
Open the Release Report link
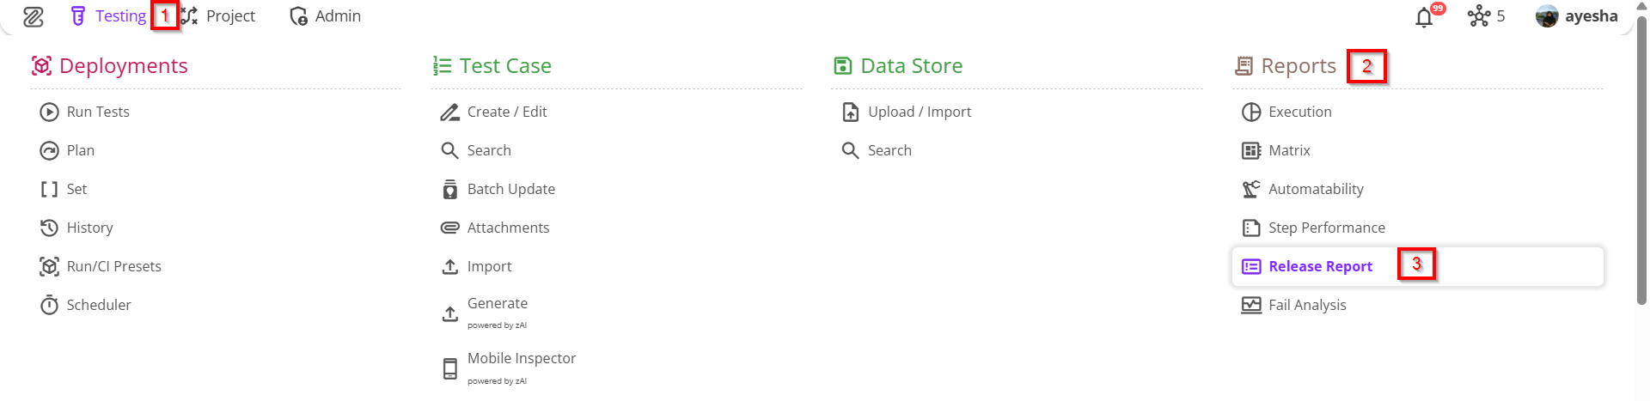[1320, 266]
